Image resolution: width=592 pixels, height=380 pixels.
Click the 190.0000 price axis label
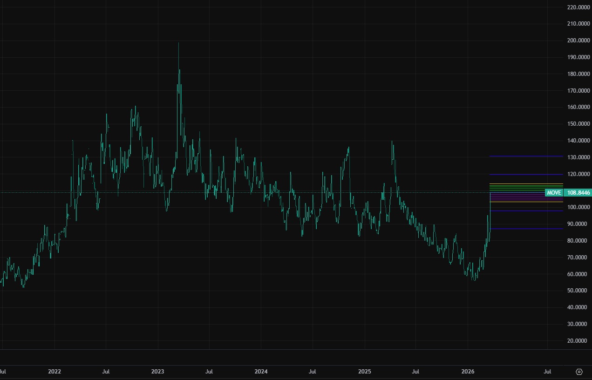(579, 57)
